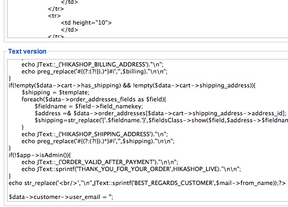
Task: Click the '$shipping = $template;' line
Action: click(55, 92)
